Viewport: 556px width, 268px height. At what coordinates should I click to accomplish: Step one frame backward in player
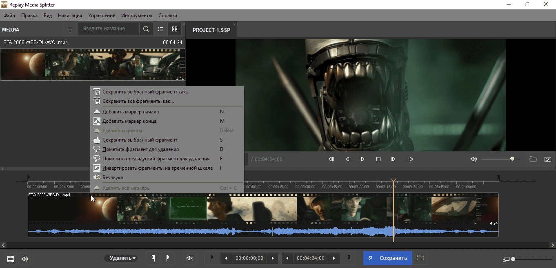[348, 159]
